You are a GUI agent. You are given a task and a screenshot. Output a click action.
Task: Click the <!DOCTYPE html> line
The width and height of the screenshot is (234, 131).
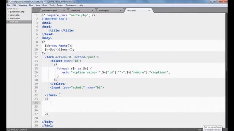pos(54,19)
